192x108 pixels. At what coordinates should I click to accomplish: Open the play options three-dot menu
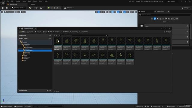click(x=60, y=8)
